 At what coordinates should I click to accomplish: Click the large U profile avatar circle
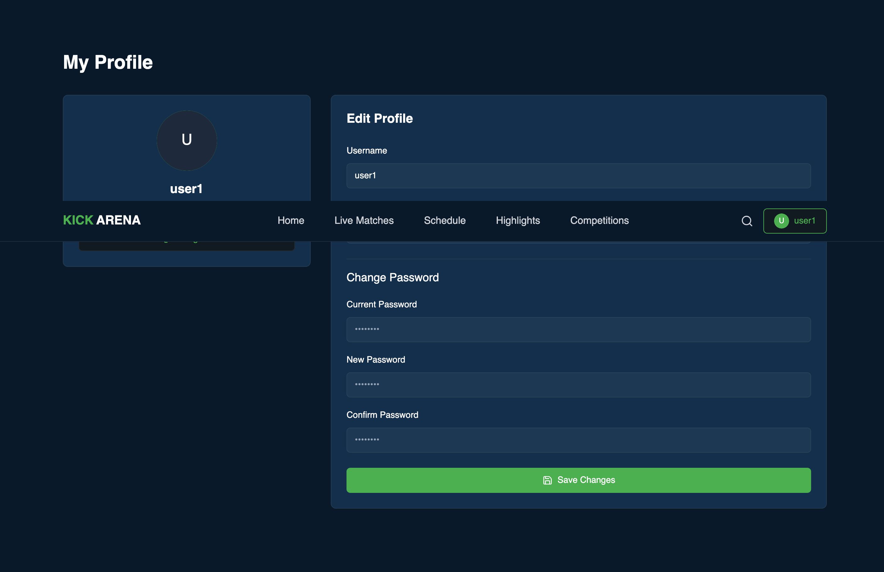[187, 140]
